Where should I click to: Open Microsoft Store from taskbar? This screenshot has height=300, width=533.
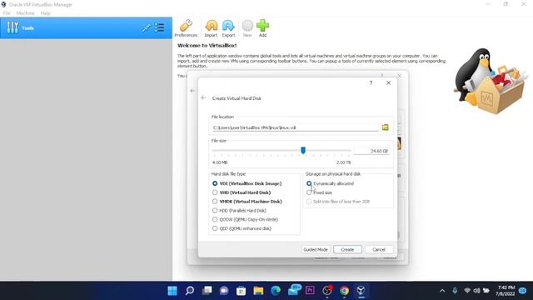(x=241, y=291)
